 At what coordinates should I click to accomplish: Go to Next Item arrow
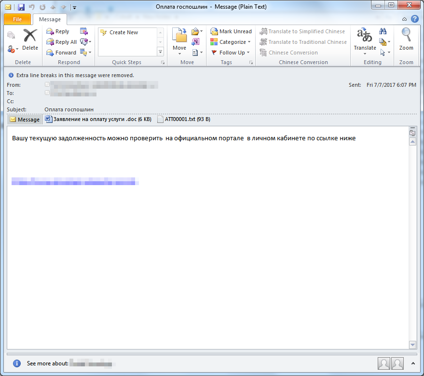pyautogui.click(x=63, y=7)
